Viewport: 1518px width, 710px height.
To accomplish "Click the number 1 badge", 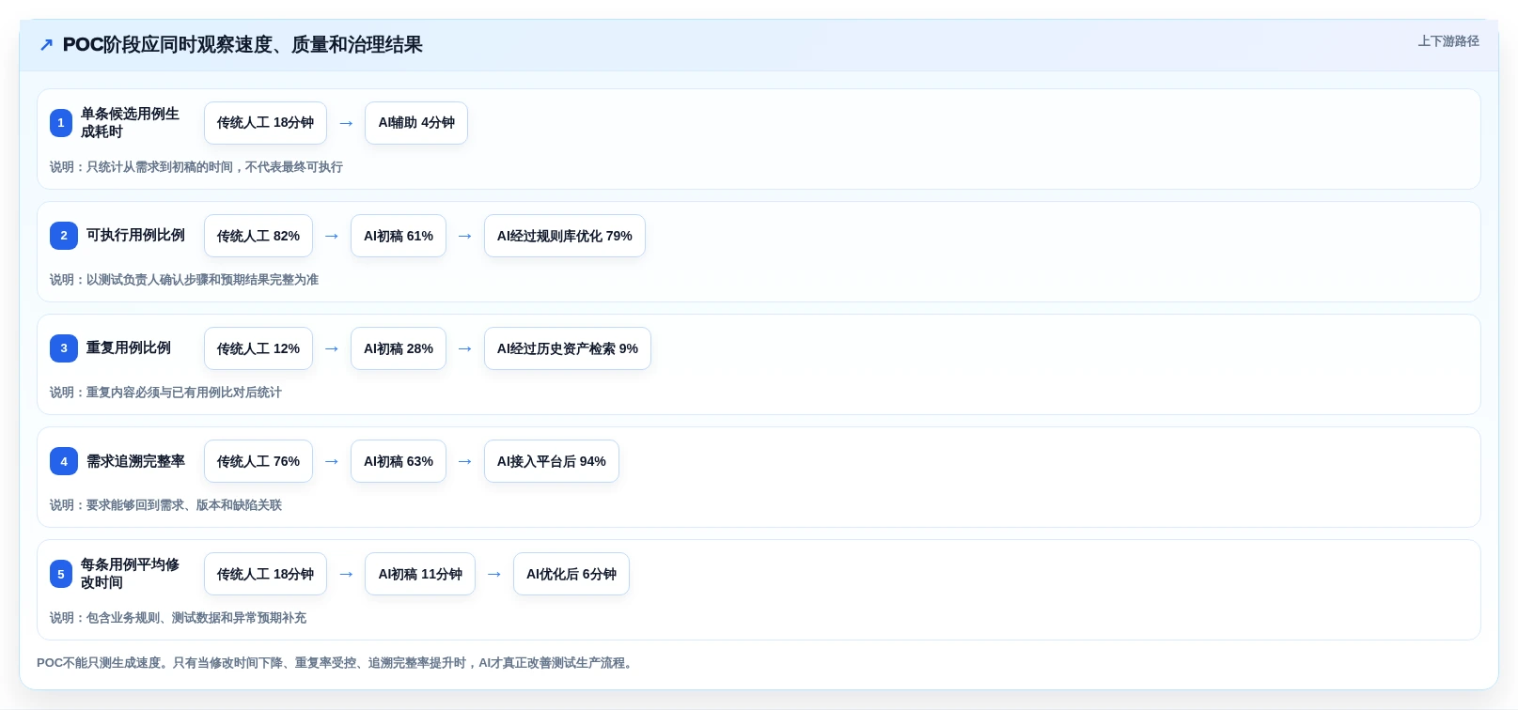I will pos(61,123).
